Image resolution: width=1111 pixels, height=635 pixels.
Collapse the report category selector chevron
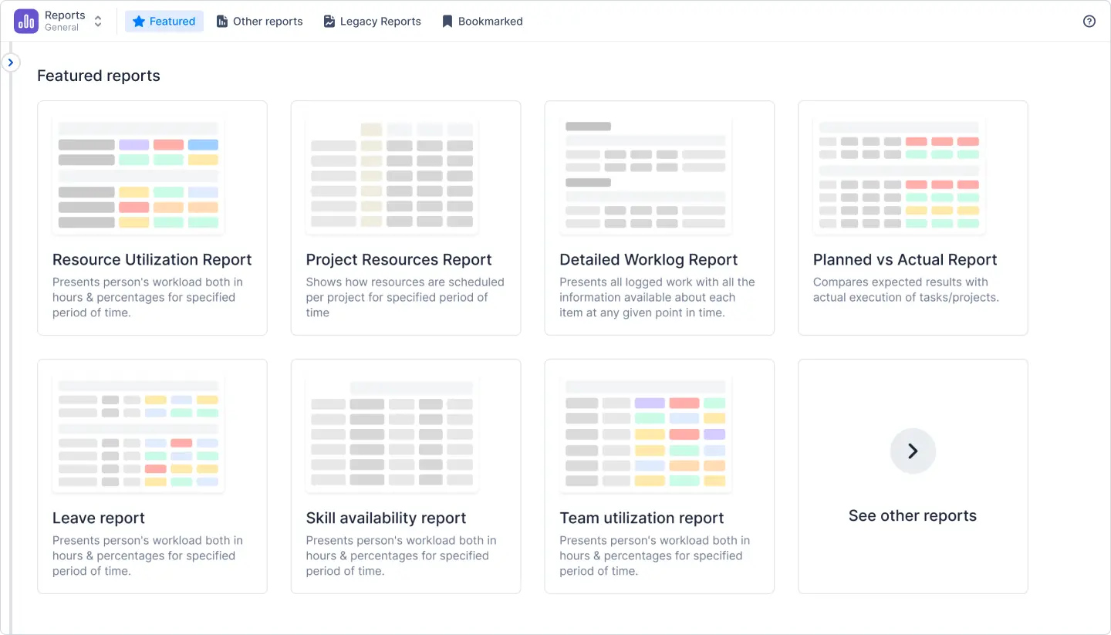(x=97, y=21)
